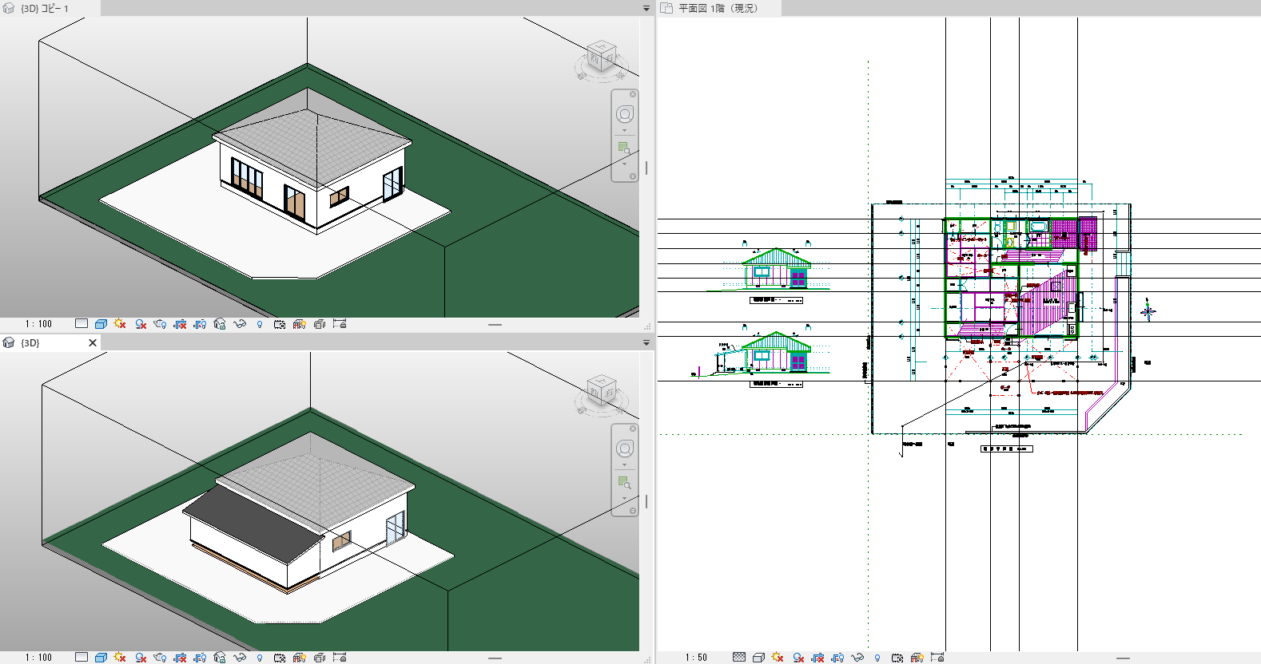Show crop region in 平面図 plan view
Screen dimensions: 1261x664
click(x=837, y=658)
